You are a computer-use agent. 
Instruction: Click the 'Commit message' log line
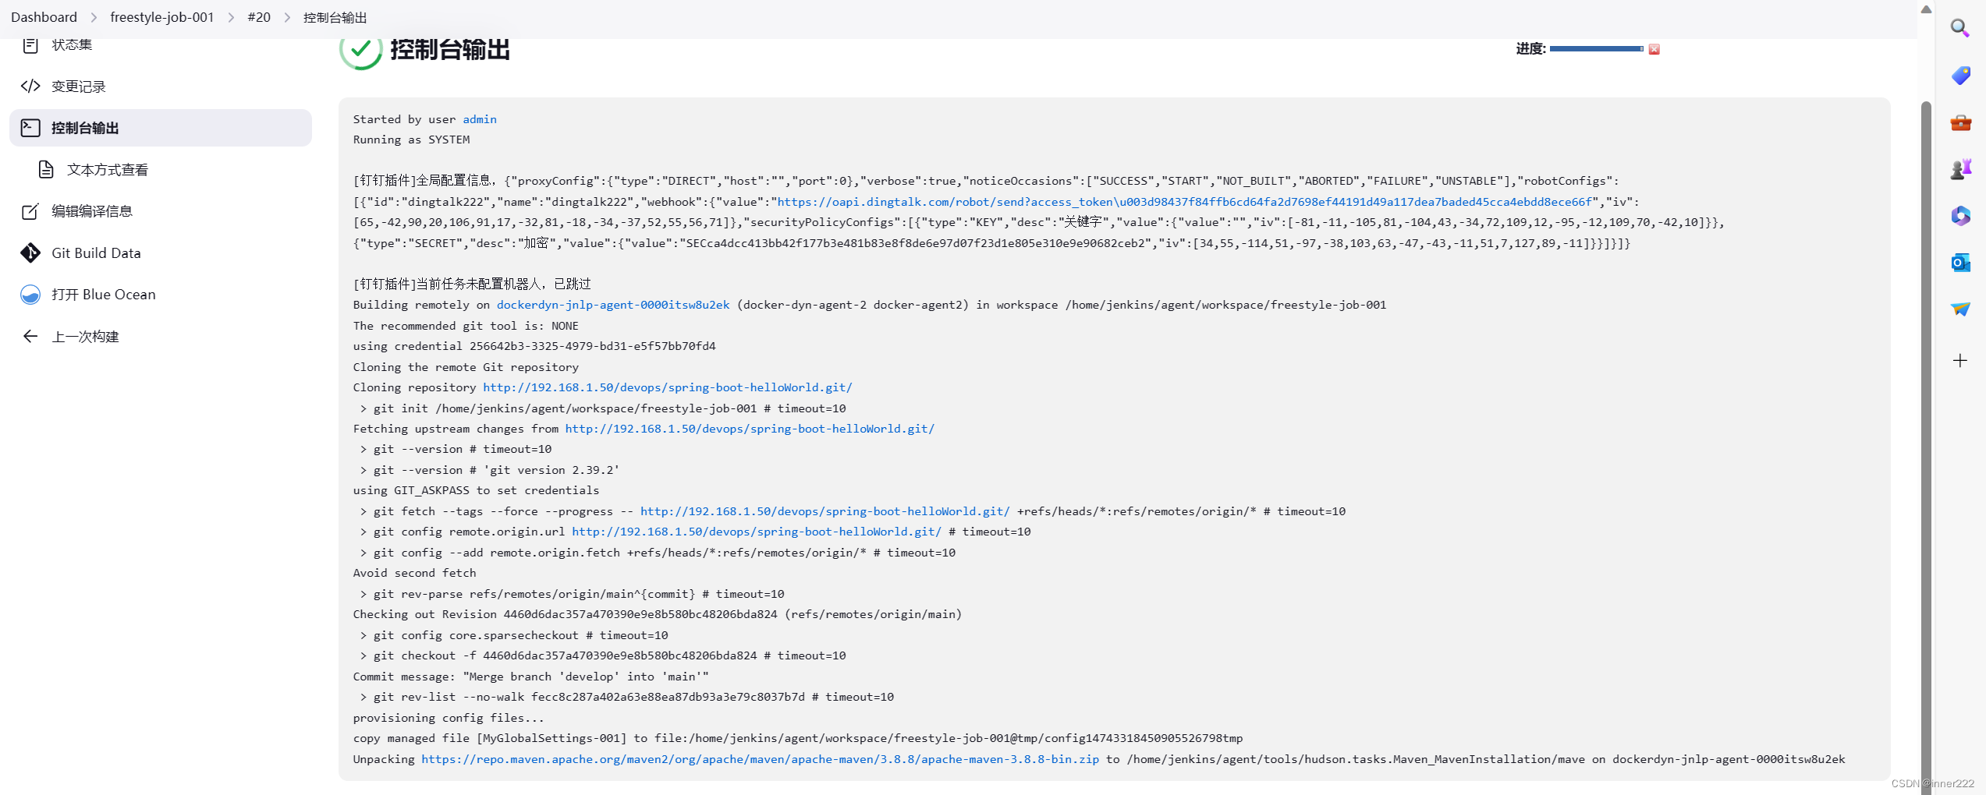[x=530, y=677]
